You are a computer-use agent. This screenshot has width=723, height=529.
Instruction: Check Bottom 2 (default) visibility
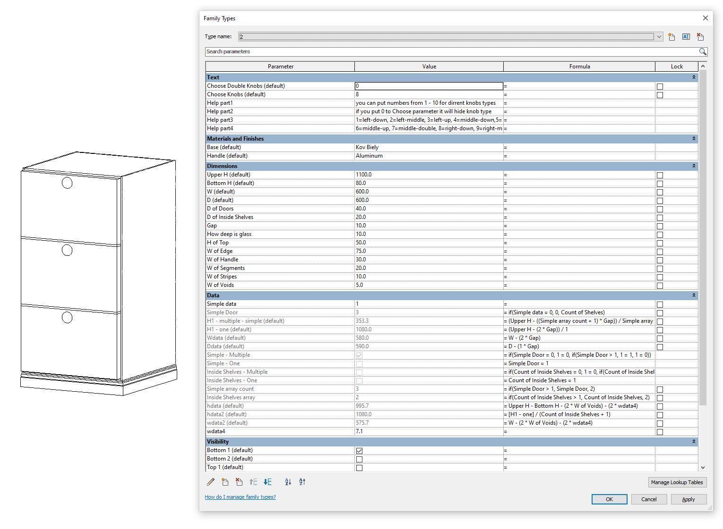(359, 459)
